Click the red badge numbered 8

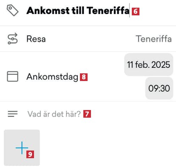[x=84, y=77]
